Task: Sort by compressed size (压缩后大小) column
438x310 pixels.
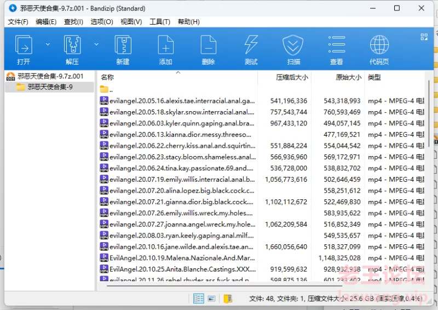Action: click(285, 77)
